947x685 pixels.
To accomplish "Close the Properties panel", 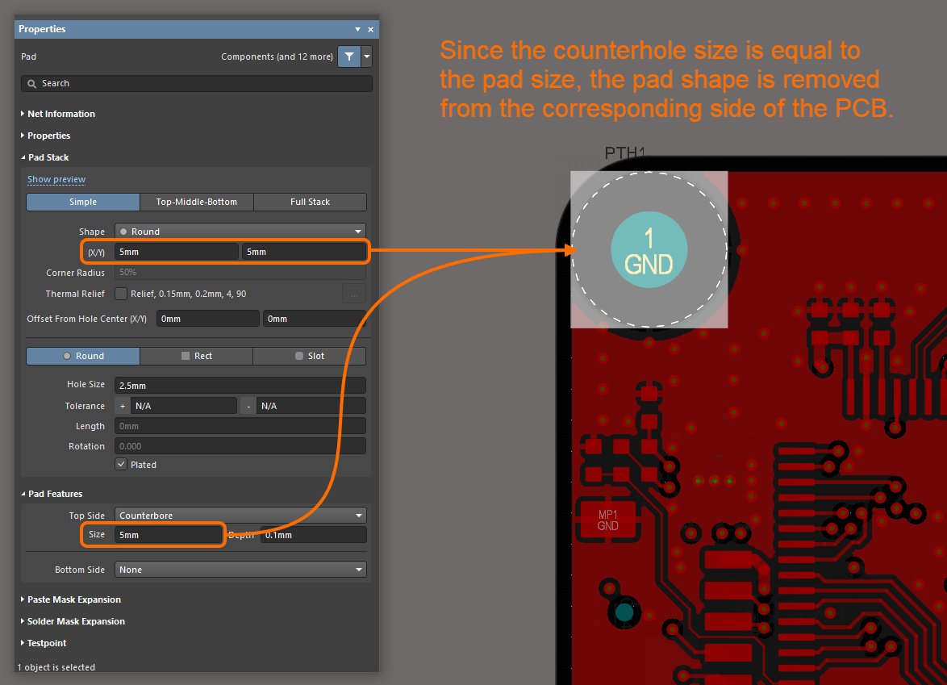I will pos(371,29).
